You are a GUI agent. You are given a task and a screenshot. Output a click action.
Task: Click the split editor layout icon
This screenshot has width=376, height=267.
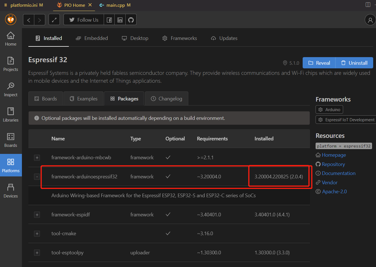click(368, 5)
